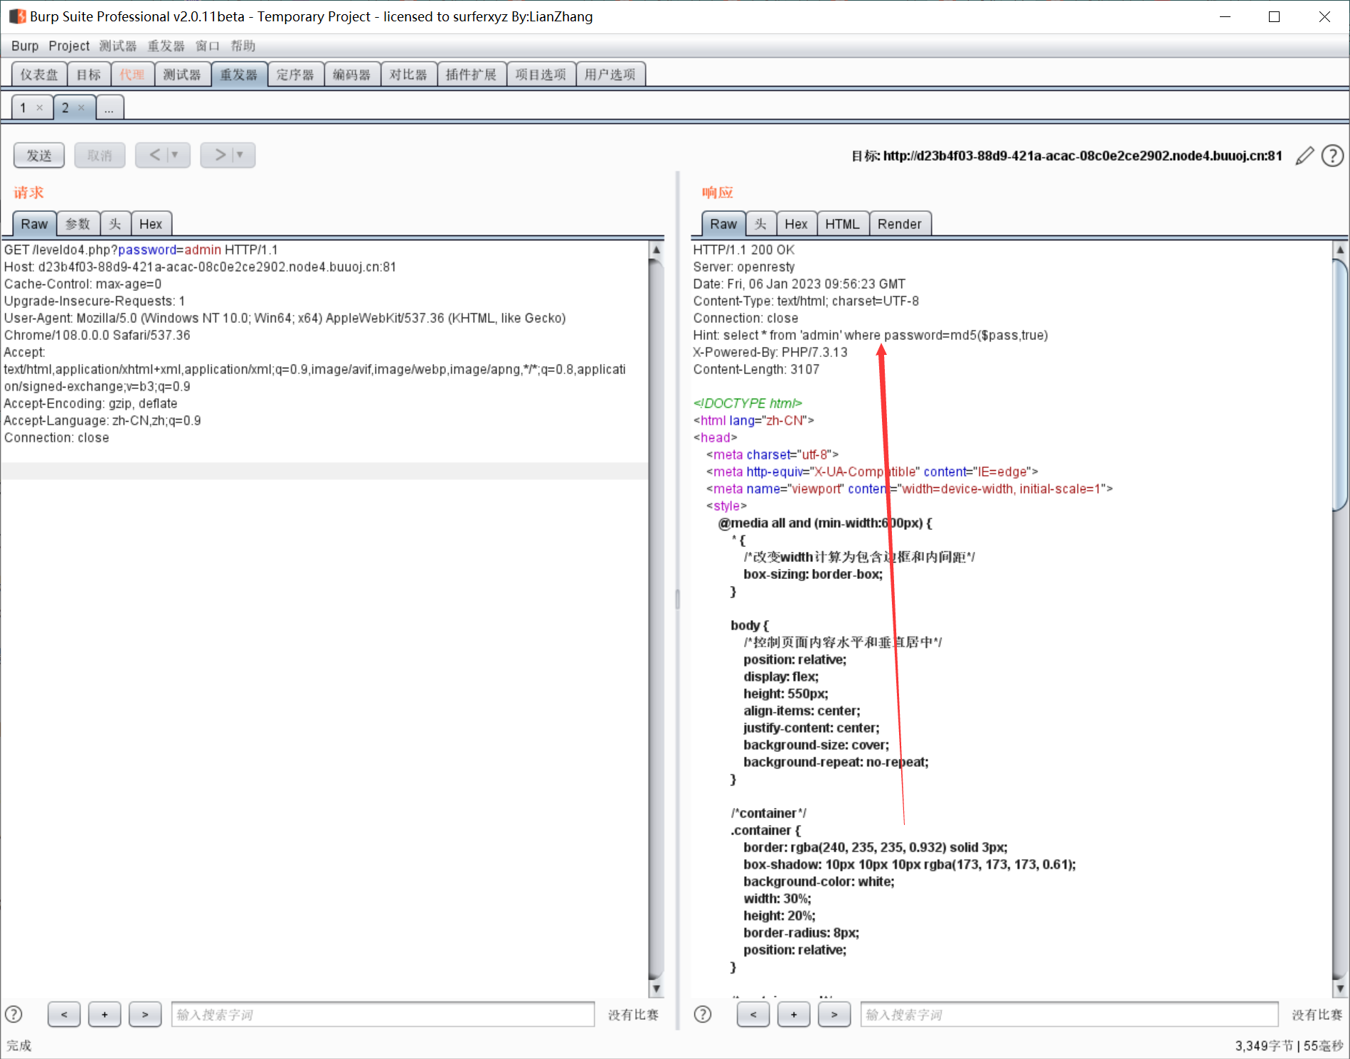Select request Raw view tab
The width and height of the screenshot is (1350, 1059).
coord(34,224)
